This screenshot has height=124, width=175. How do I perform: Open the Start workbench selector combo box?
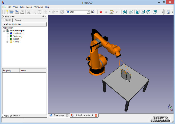click(x=78, y=12)
